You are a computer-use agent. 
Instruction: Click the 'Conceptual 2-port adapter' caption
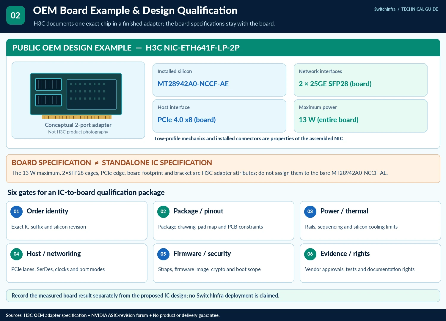(x=78, y=125)
